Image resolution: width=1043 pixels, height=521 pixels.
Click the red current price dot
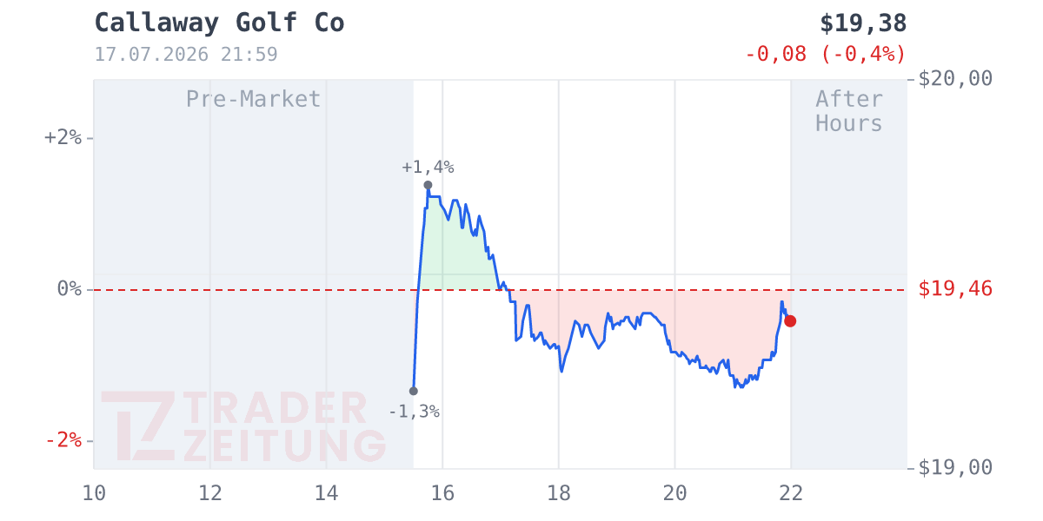790,321
